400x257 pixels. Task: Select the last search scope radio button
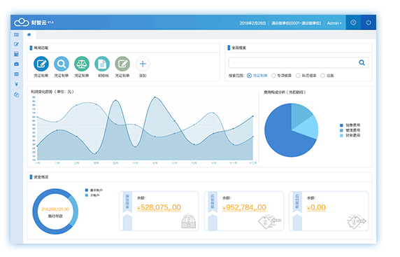(322, 76)
